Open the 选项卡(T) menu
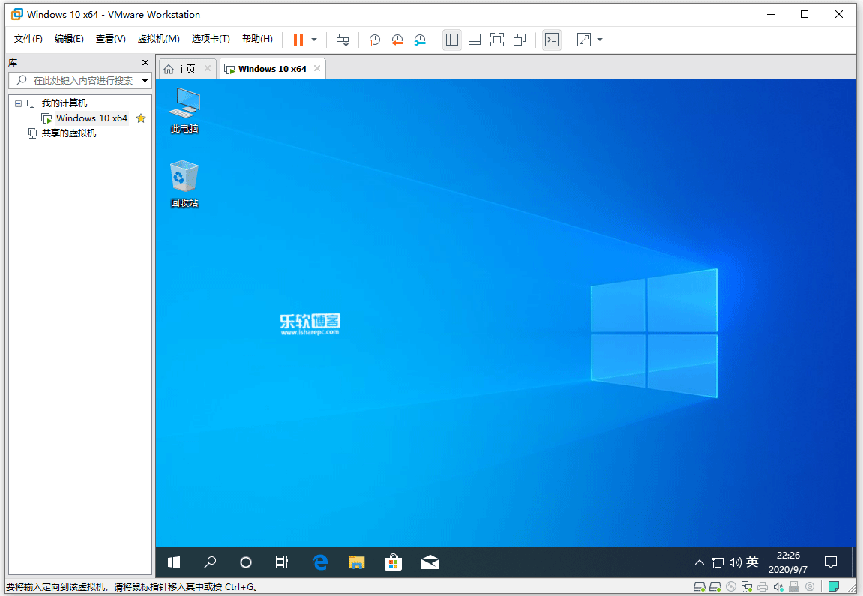 click(x=211, y=38)
